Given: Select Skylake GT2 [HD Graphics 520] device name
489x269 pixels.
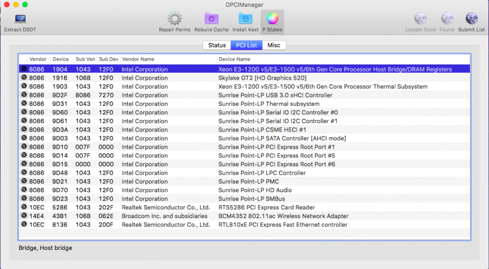Looking at the screenshot, I should pyautogui.click(x=262, y=78).
